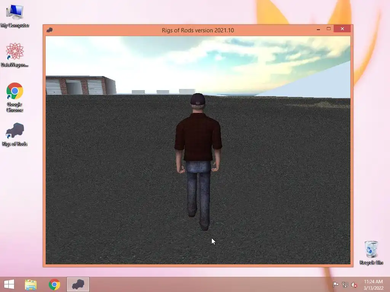
Task: Open the Recycle Bin icon
Action: pyautogui.click(x=371, y=253)
